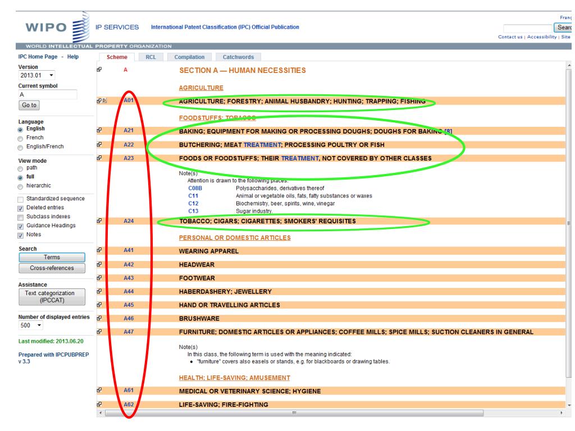Click the top search text field
Viewport: 575px width, 431px height.
(x=528, y=28)
